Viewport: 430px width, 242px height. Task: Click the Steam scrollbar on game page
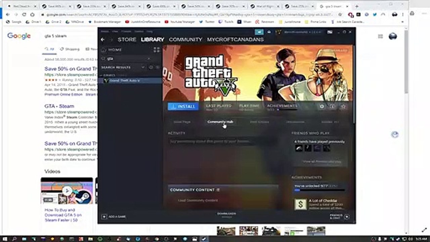click(x=354, y=84)
